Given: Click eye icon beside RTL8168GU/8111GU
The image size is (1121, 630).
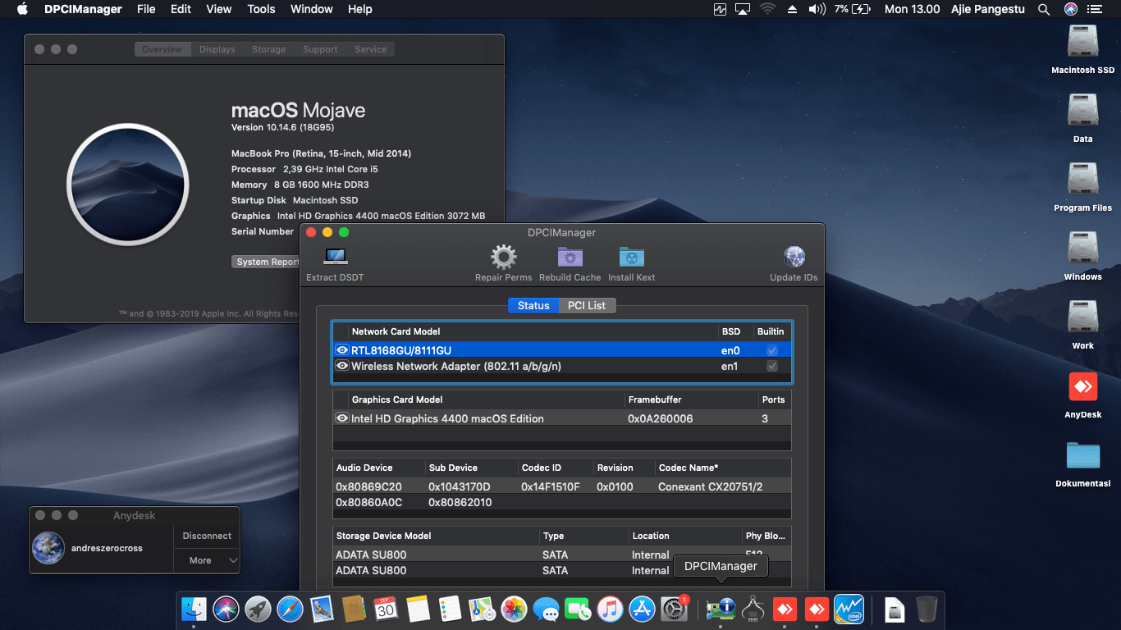Looking at the screenshot, I should pyautogui.click(x=342, y=350).
